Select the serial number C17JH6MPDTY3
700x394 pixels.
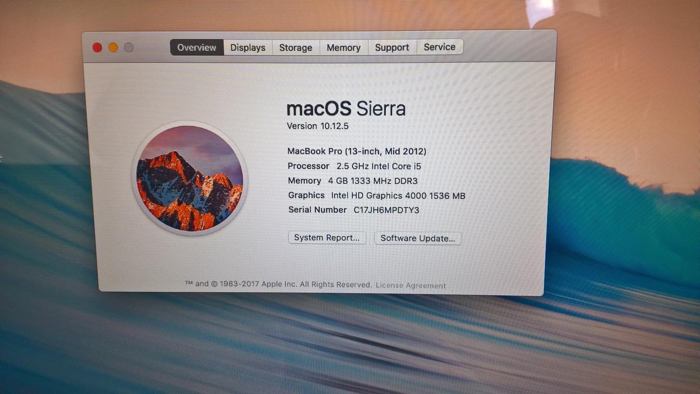click(386, 210)
